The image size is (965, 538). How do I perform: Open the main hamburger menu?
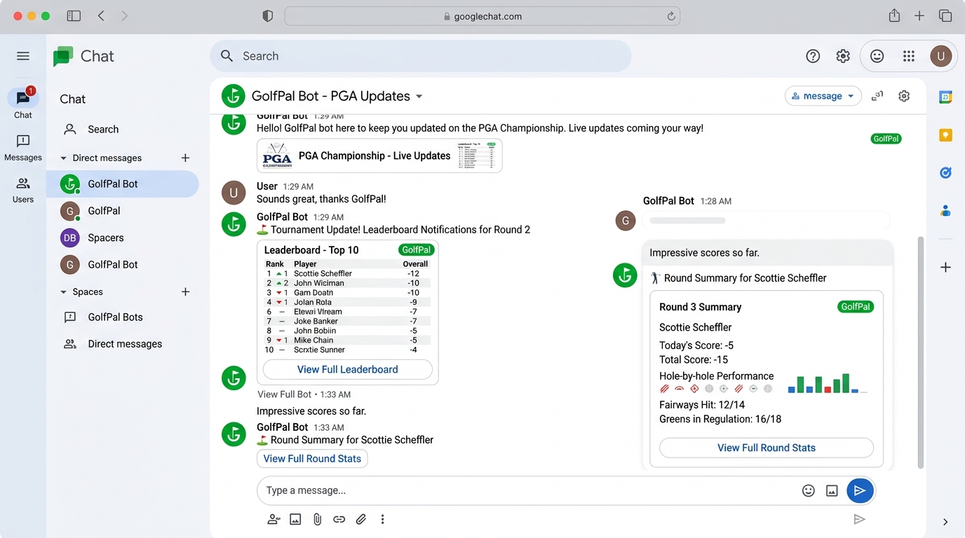click(23, 56)
